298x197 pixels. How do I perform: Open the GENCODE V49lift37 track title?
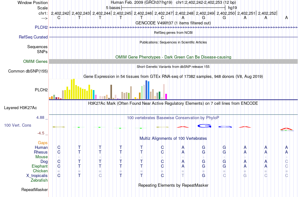[173, 23]
